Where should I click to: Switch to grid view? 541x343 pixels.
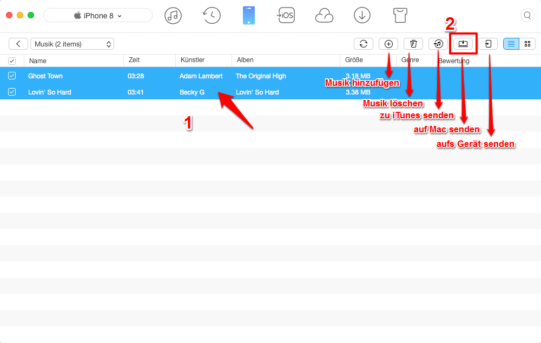(527, 44)
